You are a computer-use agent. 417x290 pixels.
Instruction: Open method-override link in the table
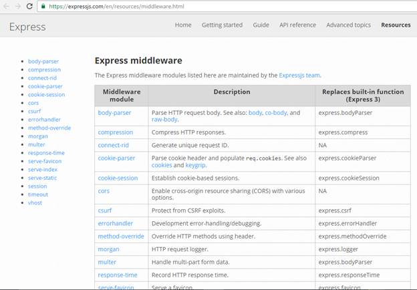tap(121, 237)
